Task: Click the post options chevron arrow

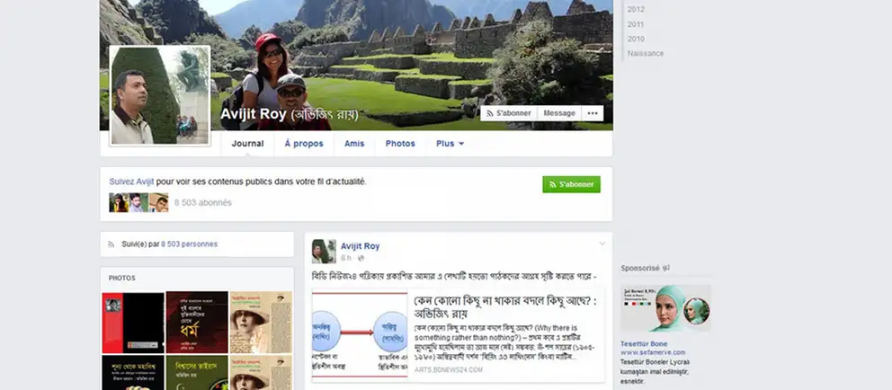Action: [602, 244]
